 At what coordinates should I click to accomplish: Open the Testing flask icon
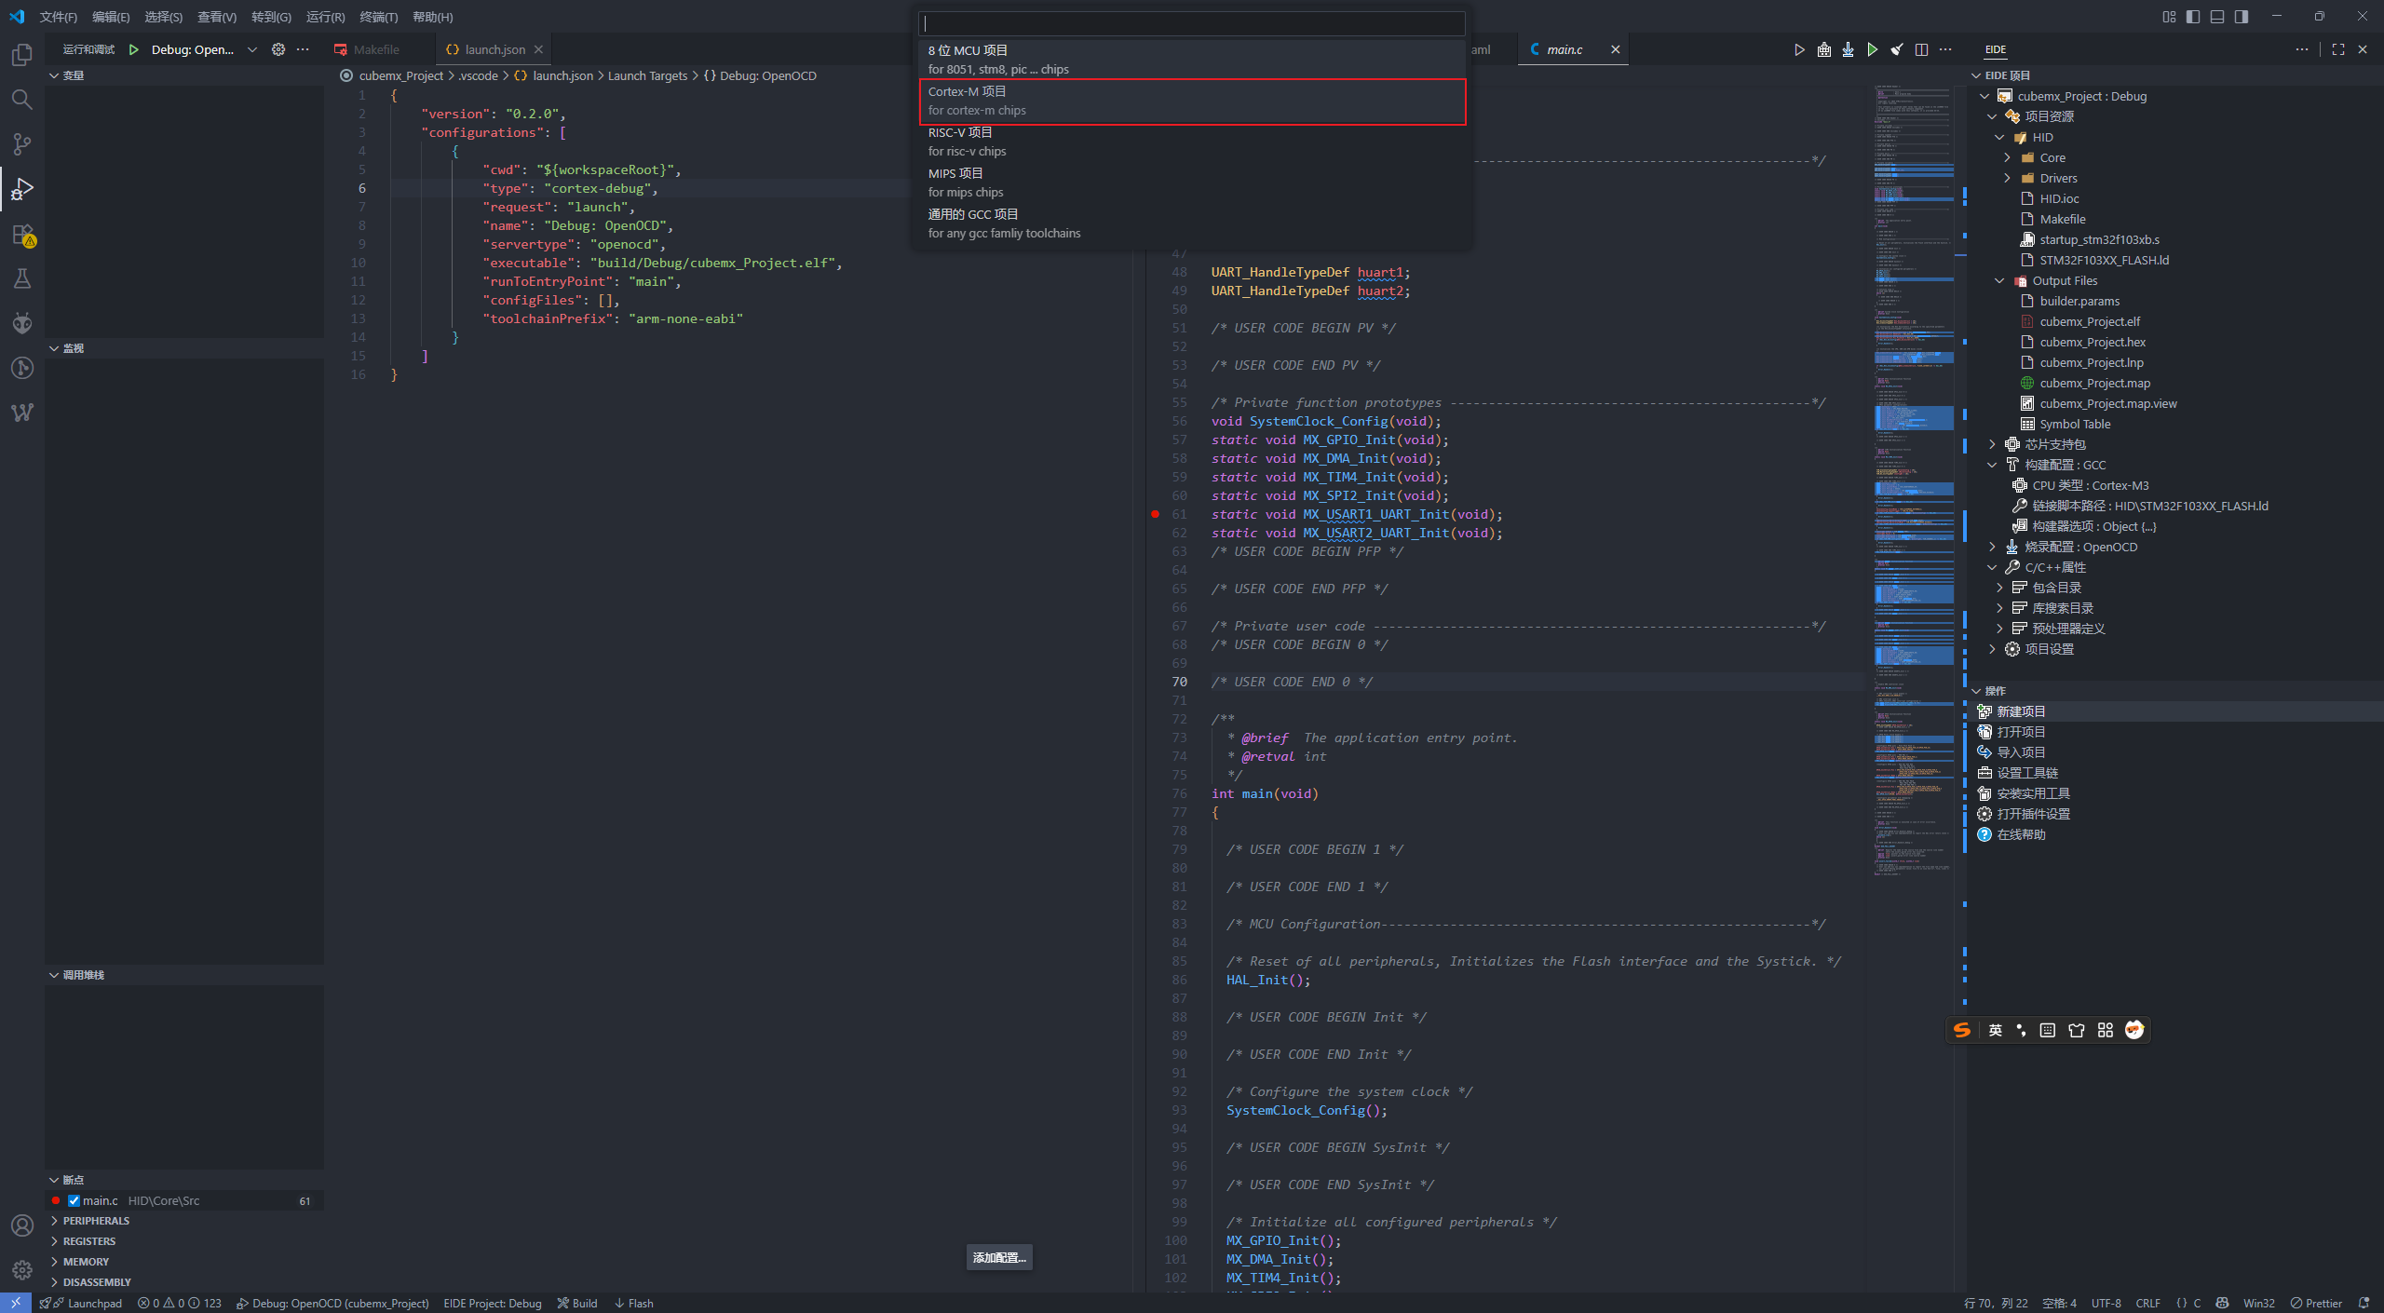pyautogui.click(x=22, y=279)
